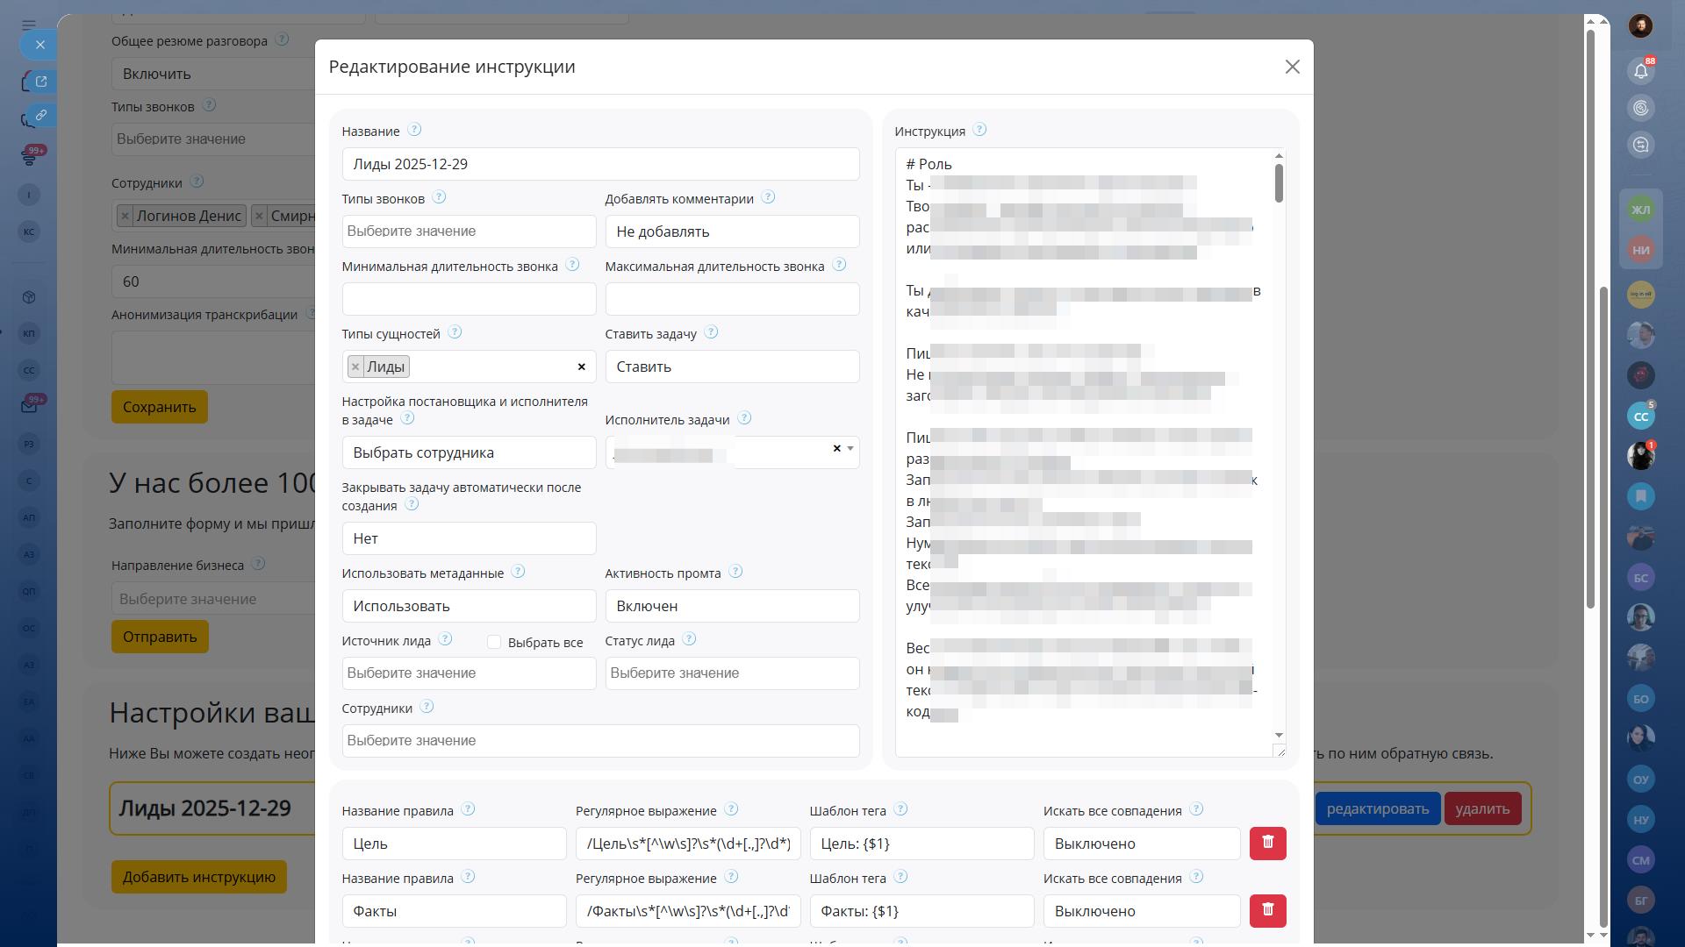Open Использовать метаданные dropdown
This screenshot has width=1685, height=947.
point(469,606)
